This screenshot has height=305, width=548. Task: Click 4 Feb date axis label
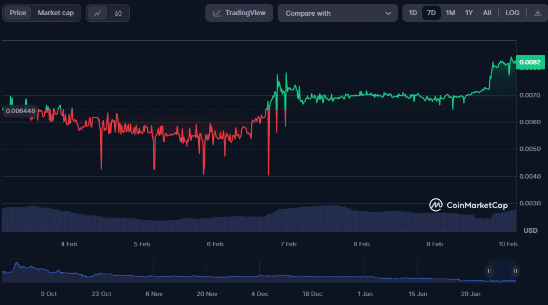pyautogui.click(x=69, y=244)
